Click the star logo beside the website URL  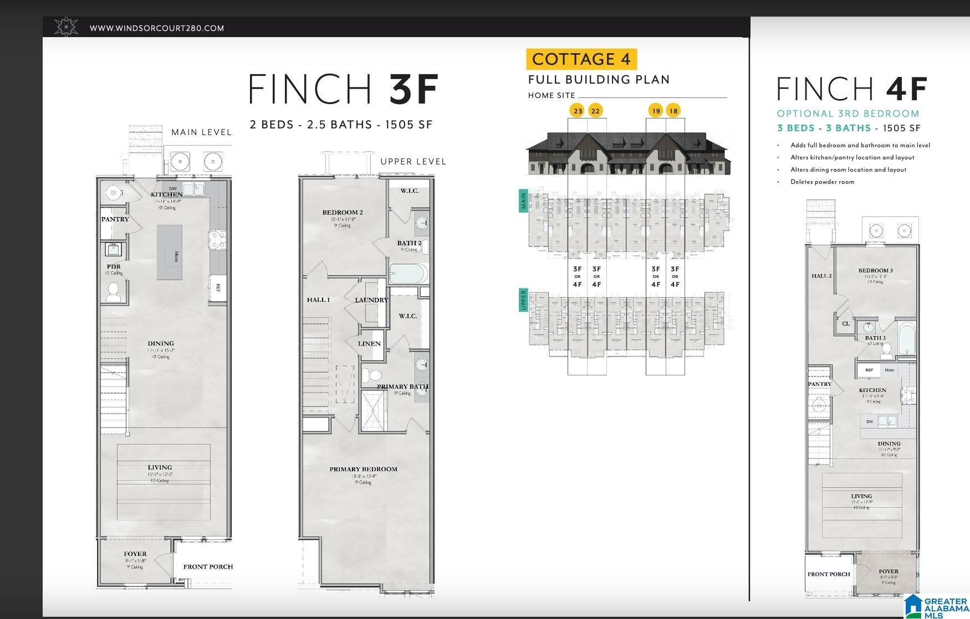tap(66, 27)
